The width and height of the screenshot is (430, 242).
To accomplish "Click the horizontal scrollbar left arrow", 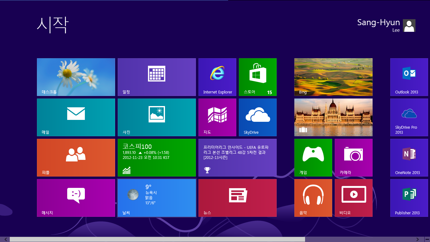I will click(5, 239).
